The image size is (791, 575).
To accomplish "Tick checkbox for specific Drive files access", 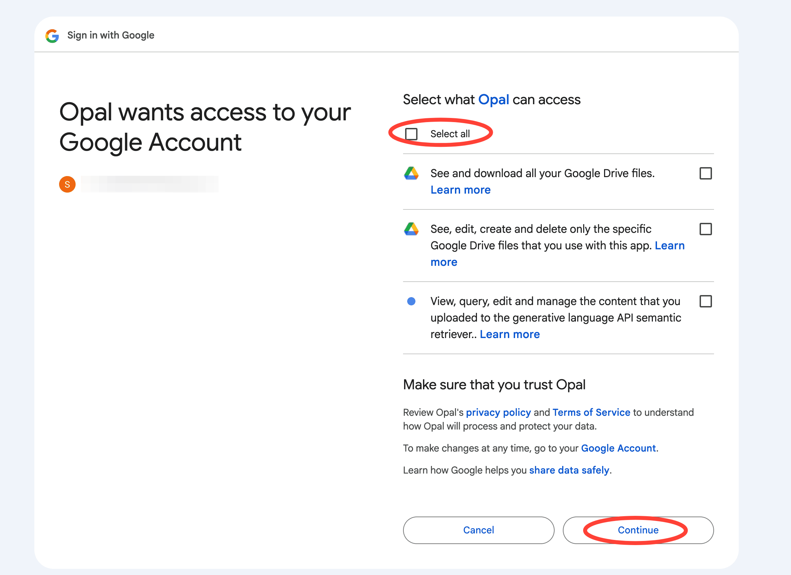I will 705,229.
